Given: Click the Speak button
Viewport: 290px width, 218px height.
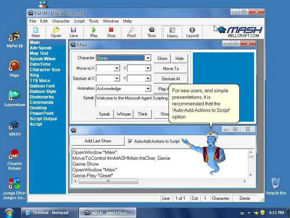Looking at the screenshot, I should click(x=104, y=114).
